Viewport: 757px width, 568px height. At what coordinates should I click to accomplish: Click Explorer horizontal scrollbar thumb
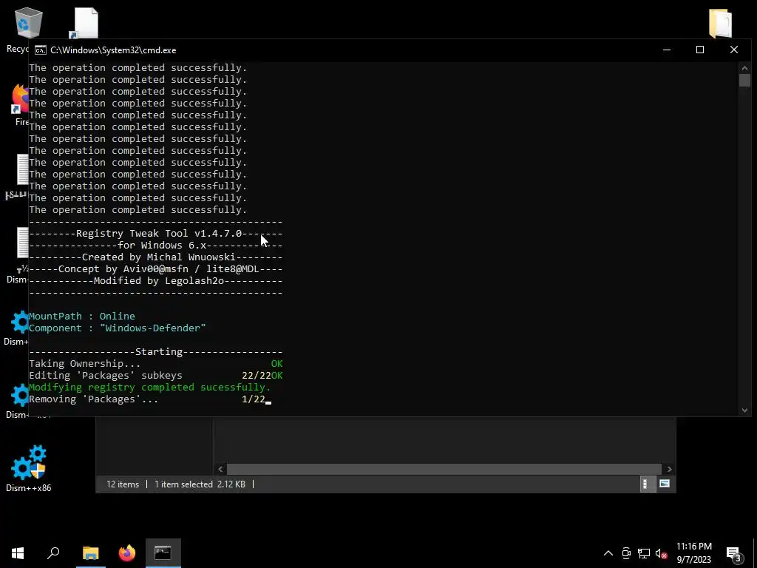(444, 469)
